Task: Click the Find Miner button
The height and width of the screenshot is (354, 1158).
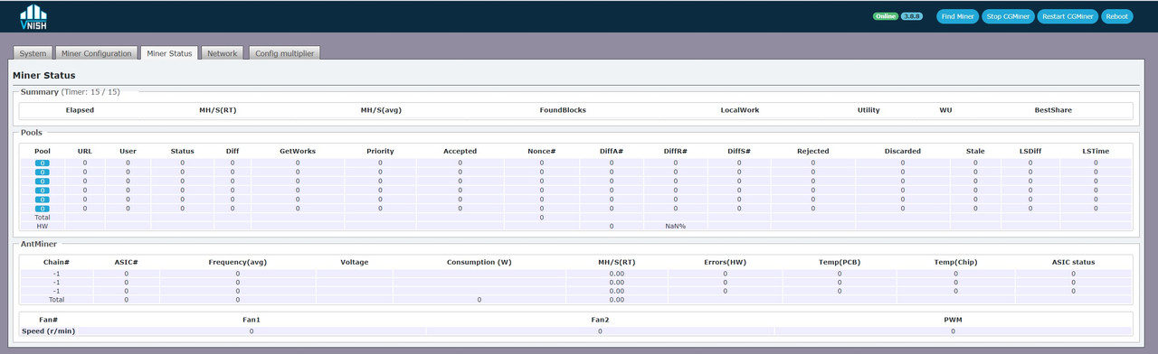Action: tap(957, 16)
